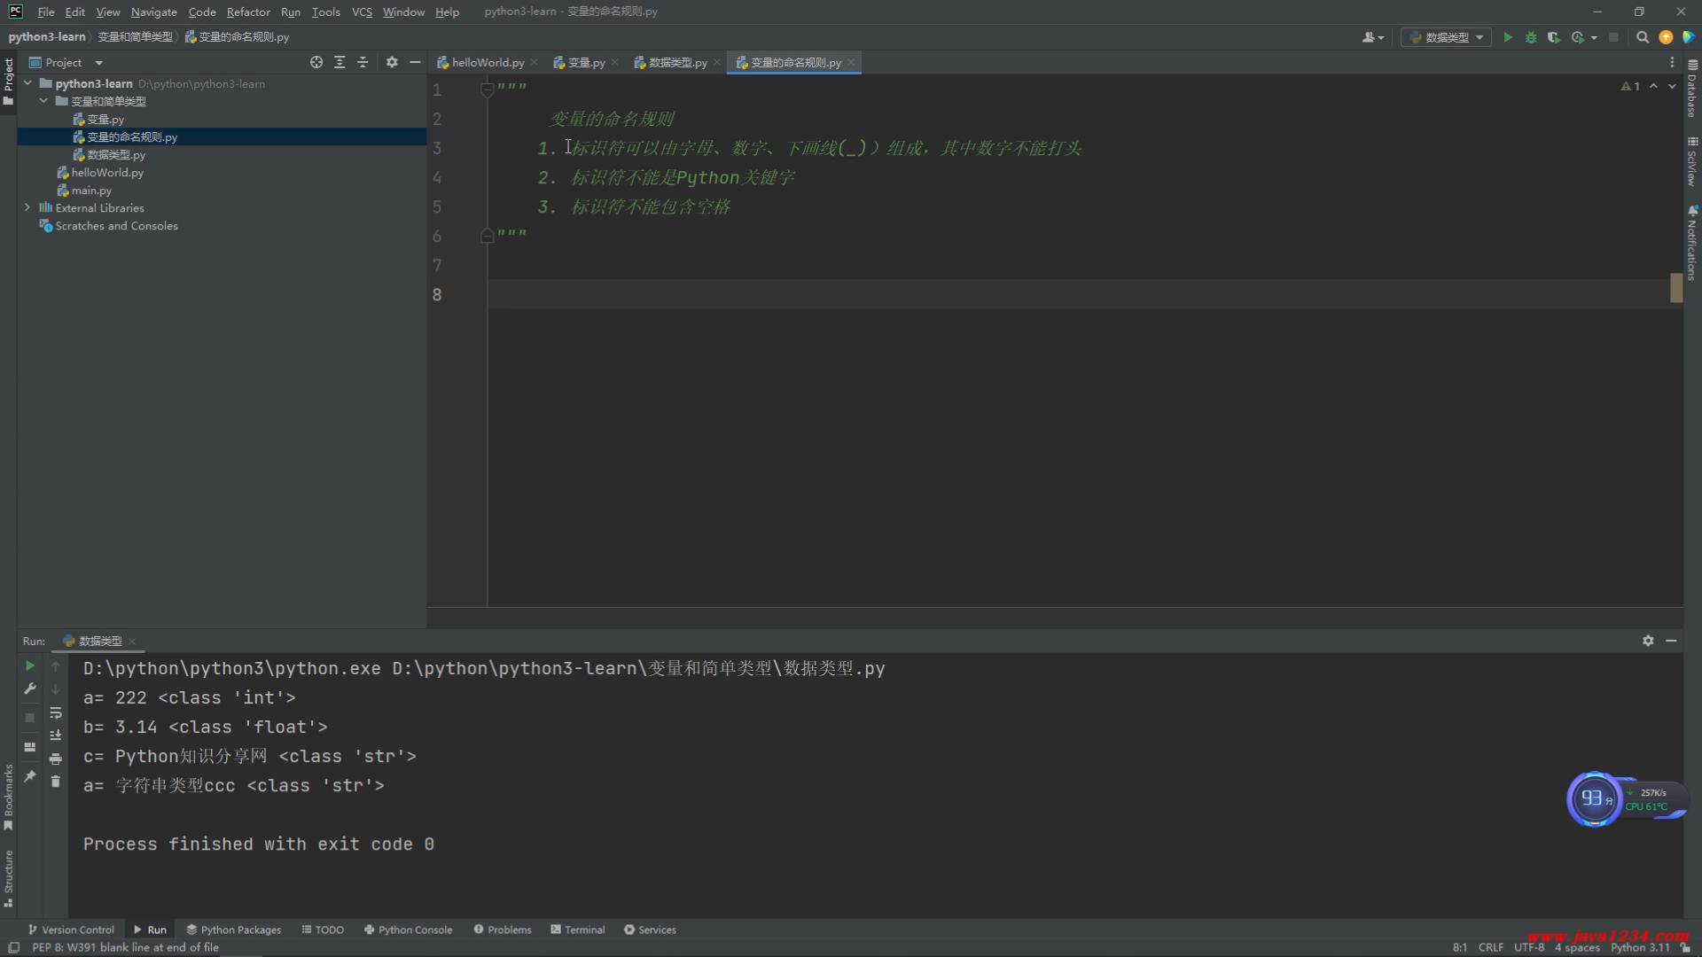This screenshot has height=957, width=1702.
Task: Open the Refactor menu
Action: click(x=247, y=12)
